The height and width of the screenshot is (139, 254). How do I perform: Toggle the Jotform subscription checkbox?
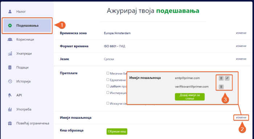tap(108, 86)
